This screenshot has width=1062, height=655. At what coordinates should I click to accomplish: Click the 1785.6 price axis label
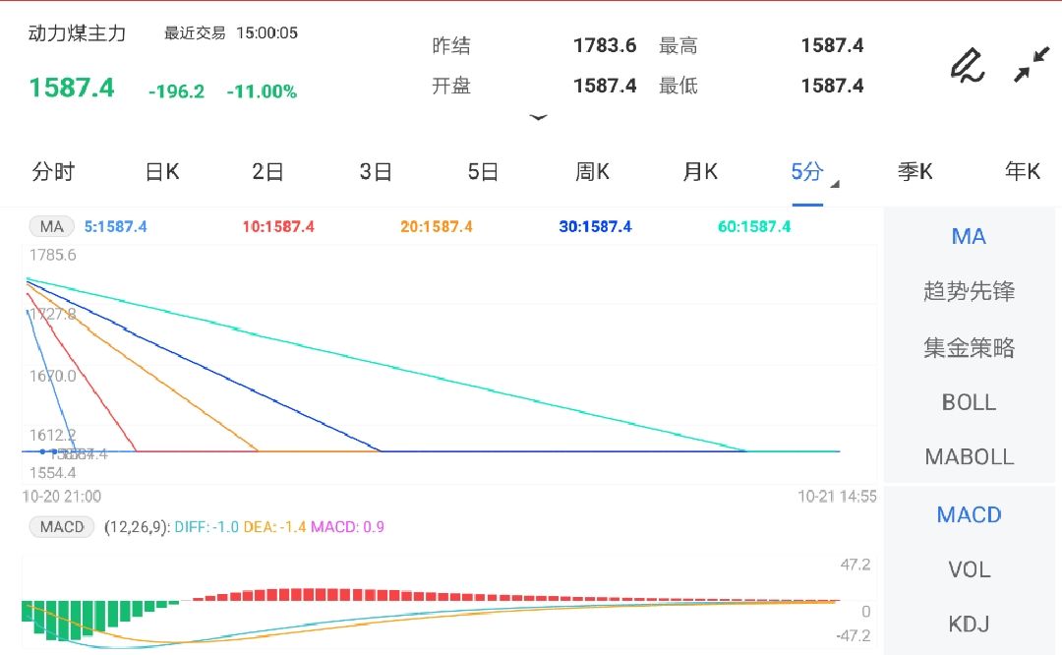52,256
